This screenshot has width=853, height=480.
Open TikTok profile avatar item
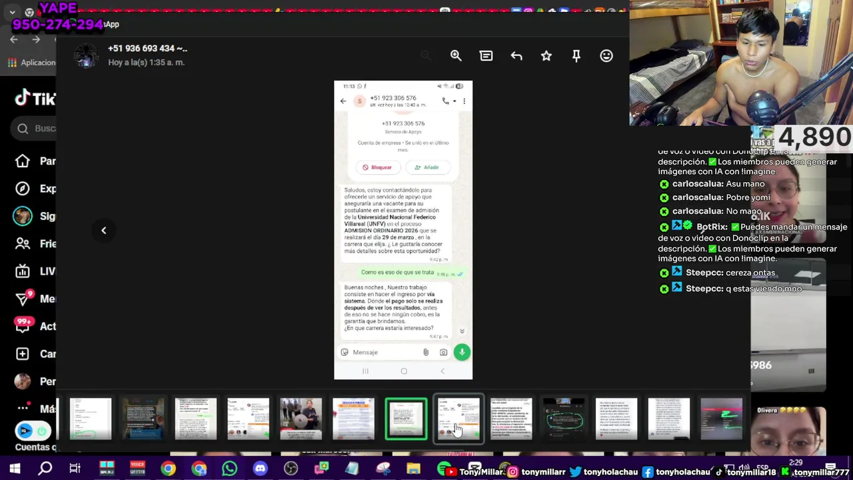[23, 381]
